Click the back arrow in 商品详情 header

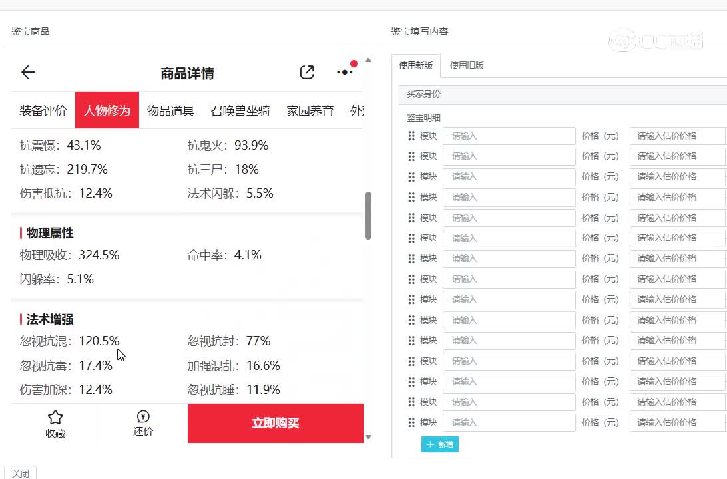[x=28, y=73]
